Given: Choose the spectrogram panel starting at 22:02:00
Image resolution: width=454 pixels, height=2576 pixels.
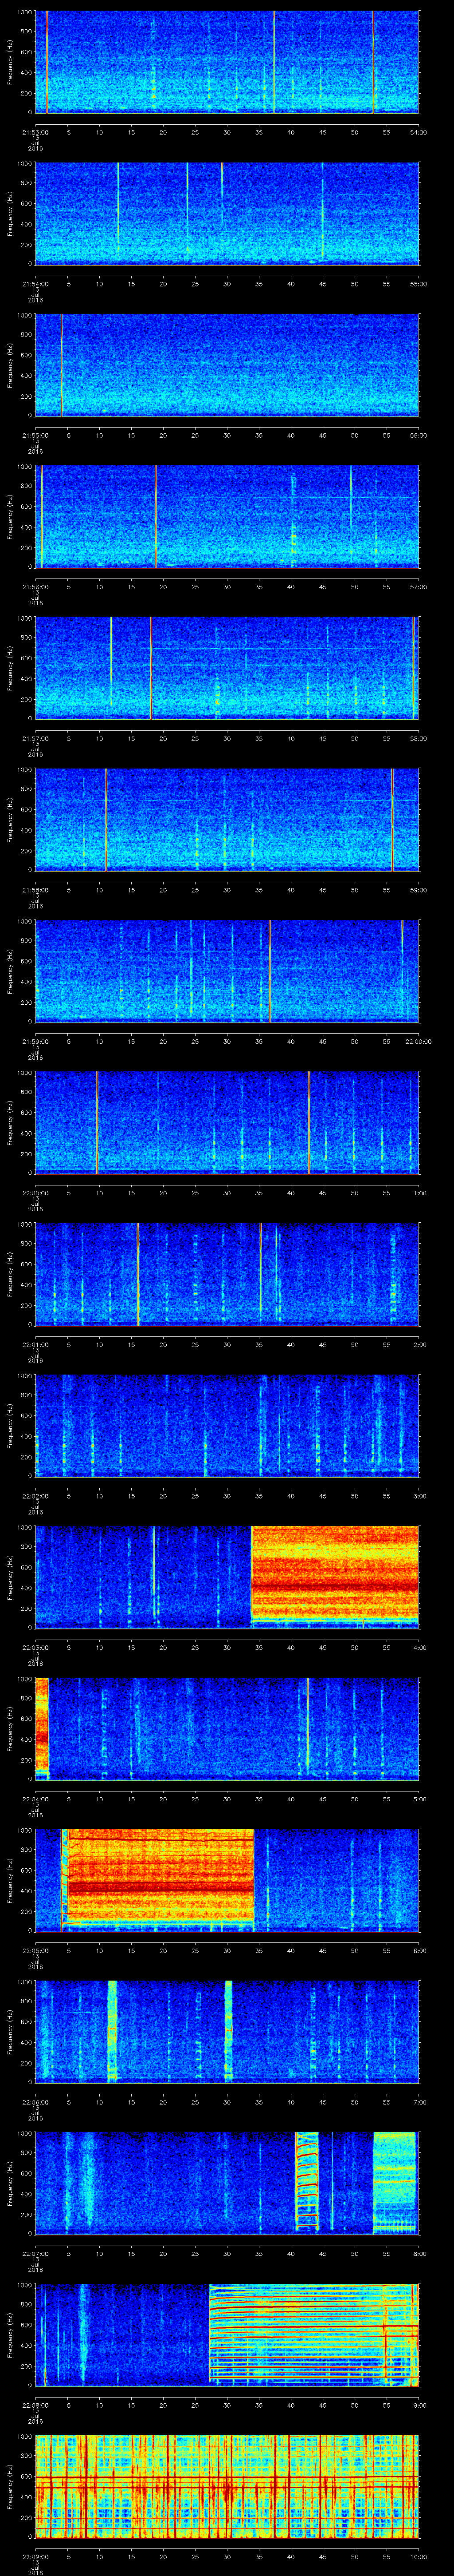Looking at the screenshot, I should (227, 1426).
